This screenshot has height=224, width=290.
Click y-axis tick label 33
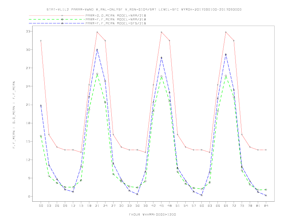(x=28, y=31)
